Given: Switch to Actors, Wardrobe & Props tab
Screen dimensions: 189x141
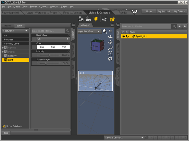Looking at the screenshot, I should click(41, 13).
